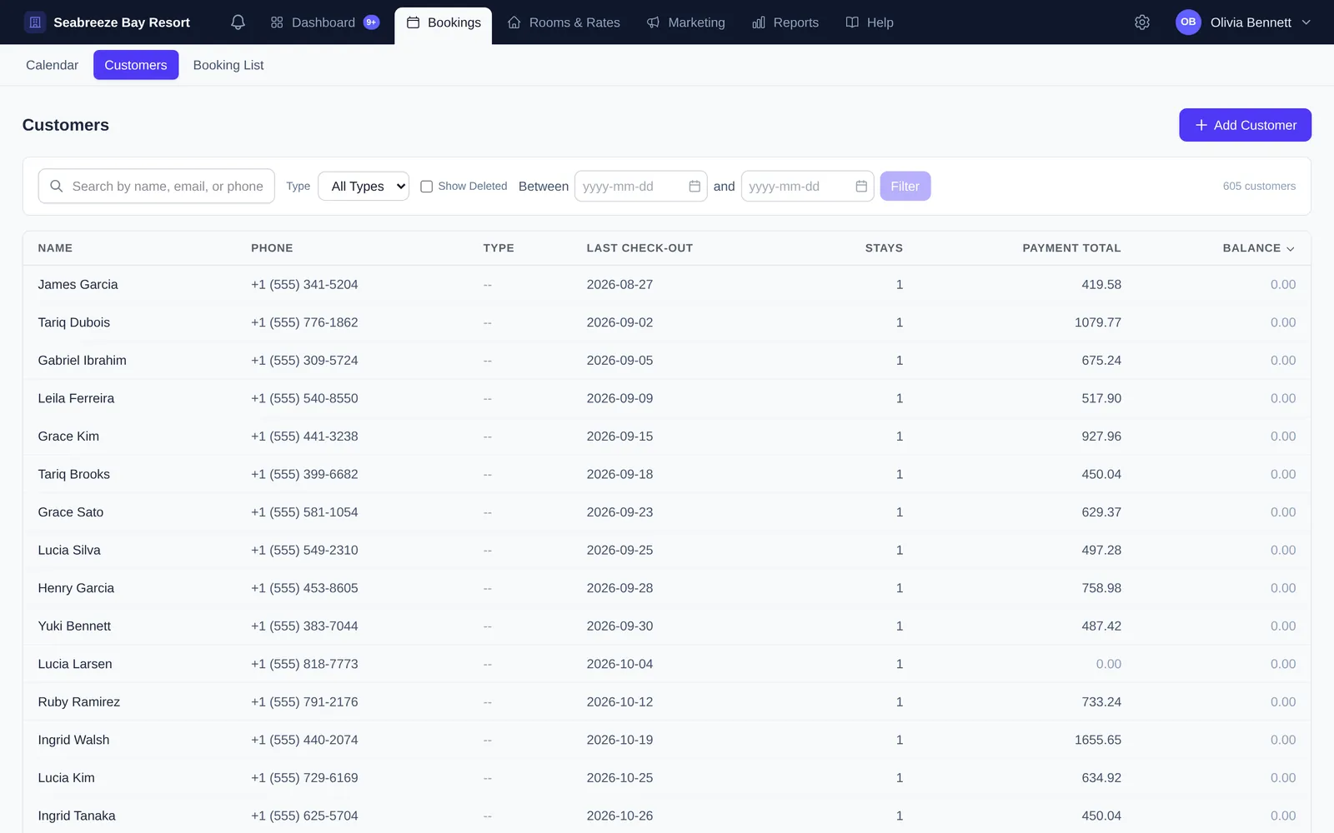Click the OB user avatar
Viewport: 1334px width, 833px height.
point(1188,22)
